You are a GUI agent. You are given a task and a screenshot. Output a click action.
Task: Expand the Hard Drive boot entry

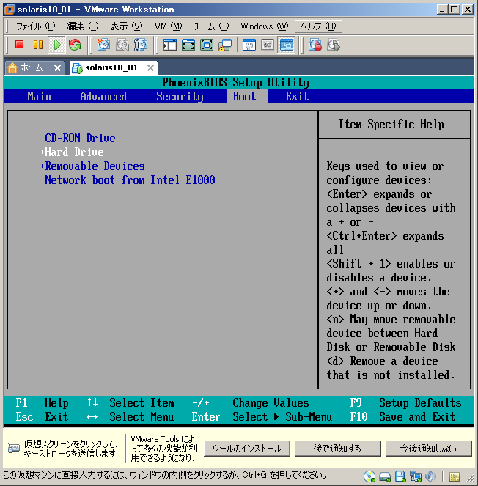pos(72,152)
